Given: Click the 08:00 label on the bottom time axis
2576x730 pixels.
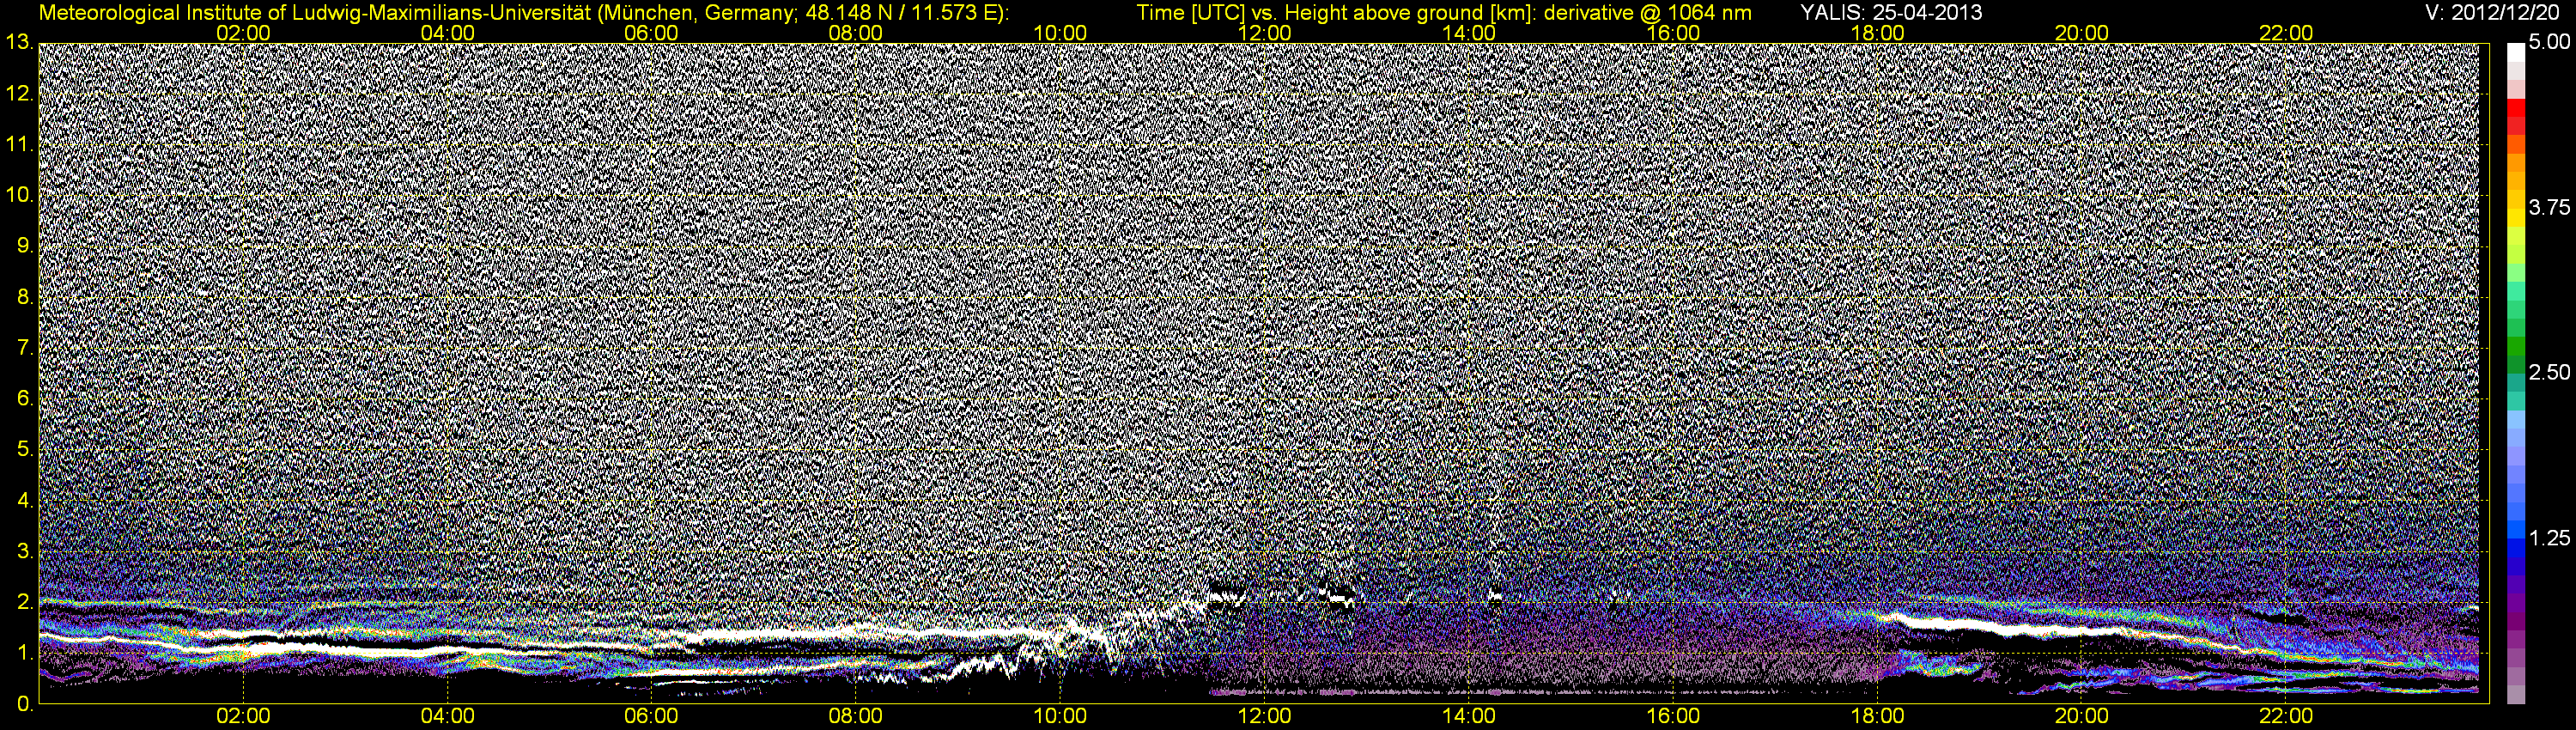Looking at the screenshot, I should pos(856,717).
